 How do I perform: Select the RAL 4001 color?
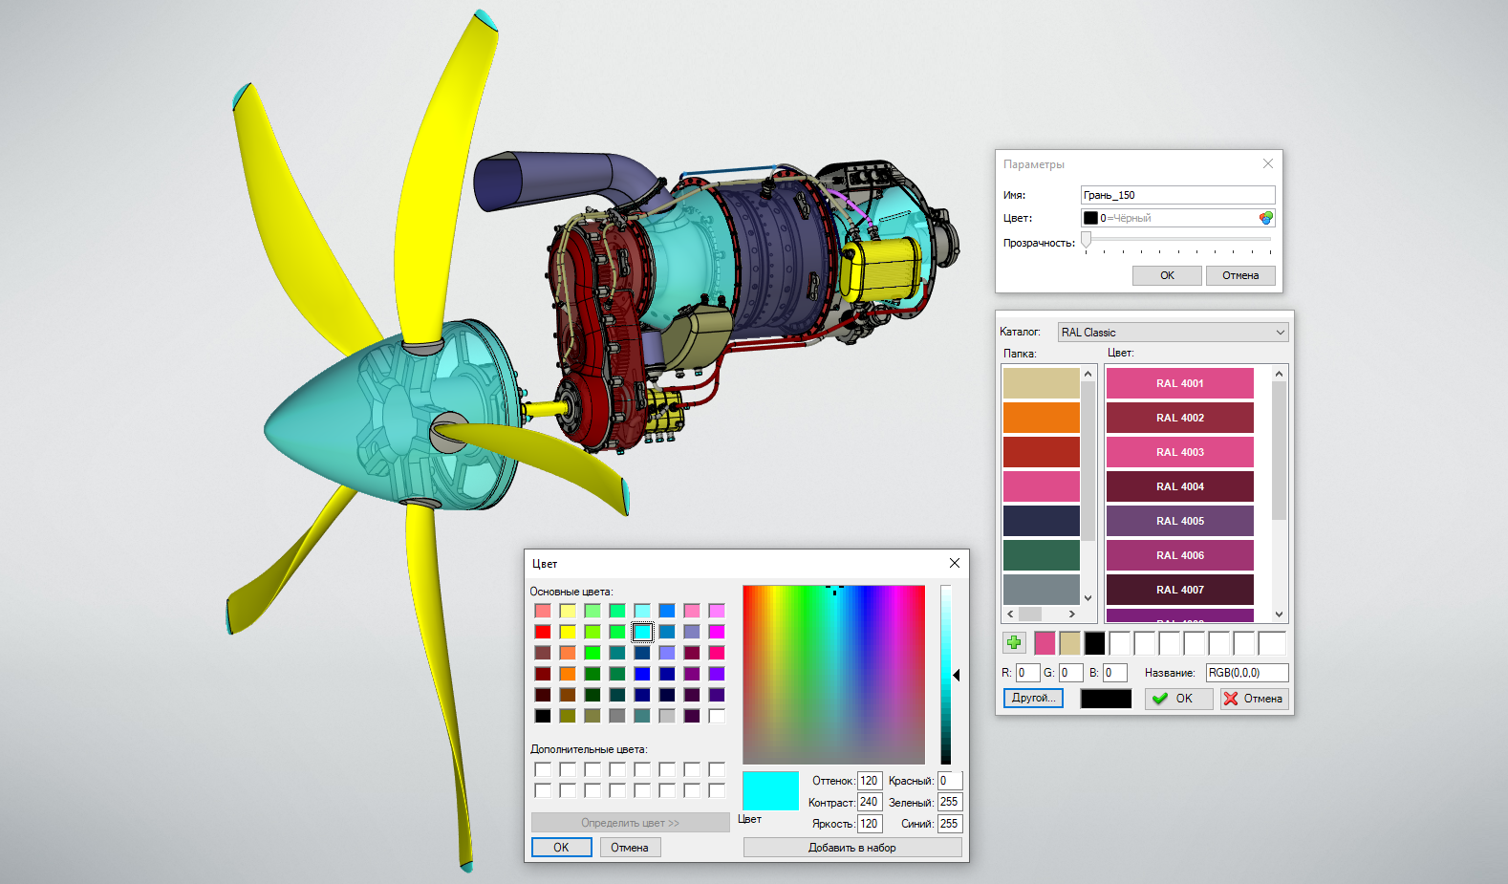(1179, 383)
